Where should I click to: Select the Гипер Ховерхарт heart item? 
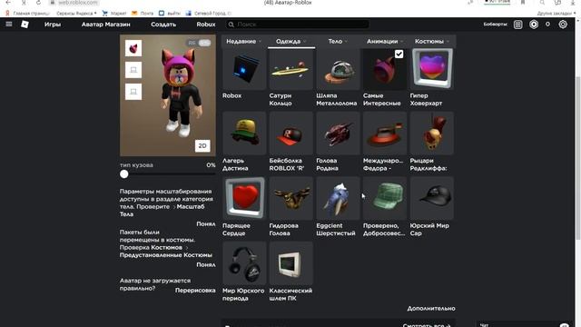click(x=432, y=70)
